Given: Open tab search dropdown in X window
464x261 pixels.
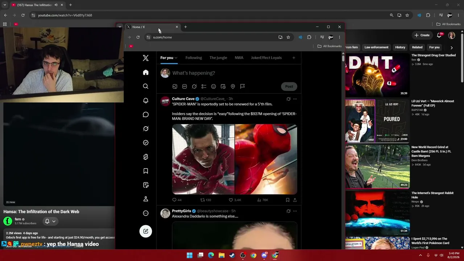Looking at the screenshot, I should pyautogui.click(x=120, y=27).
